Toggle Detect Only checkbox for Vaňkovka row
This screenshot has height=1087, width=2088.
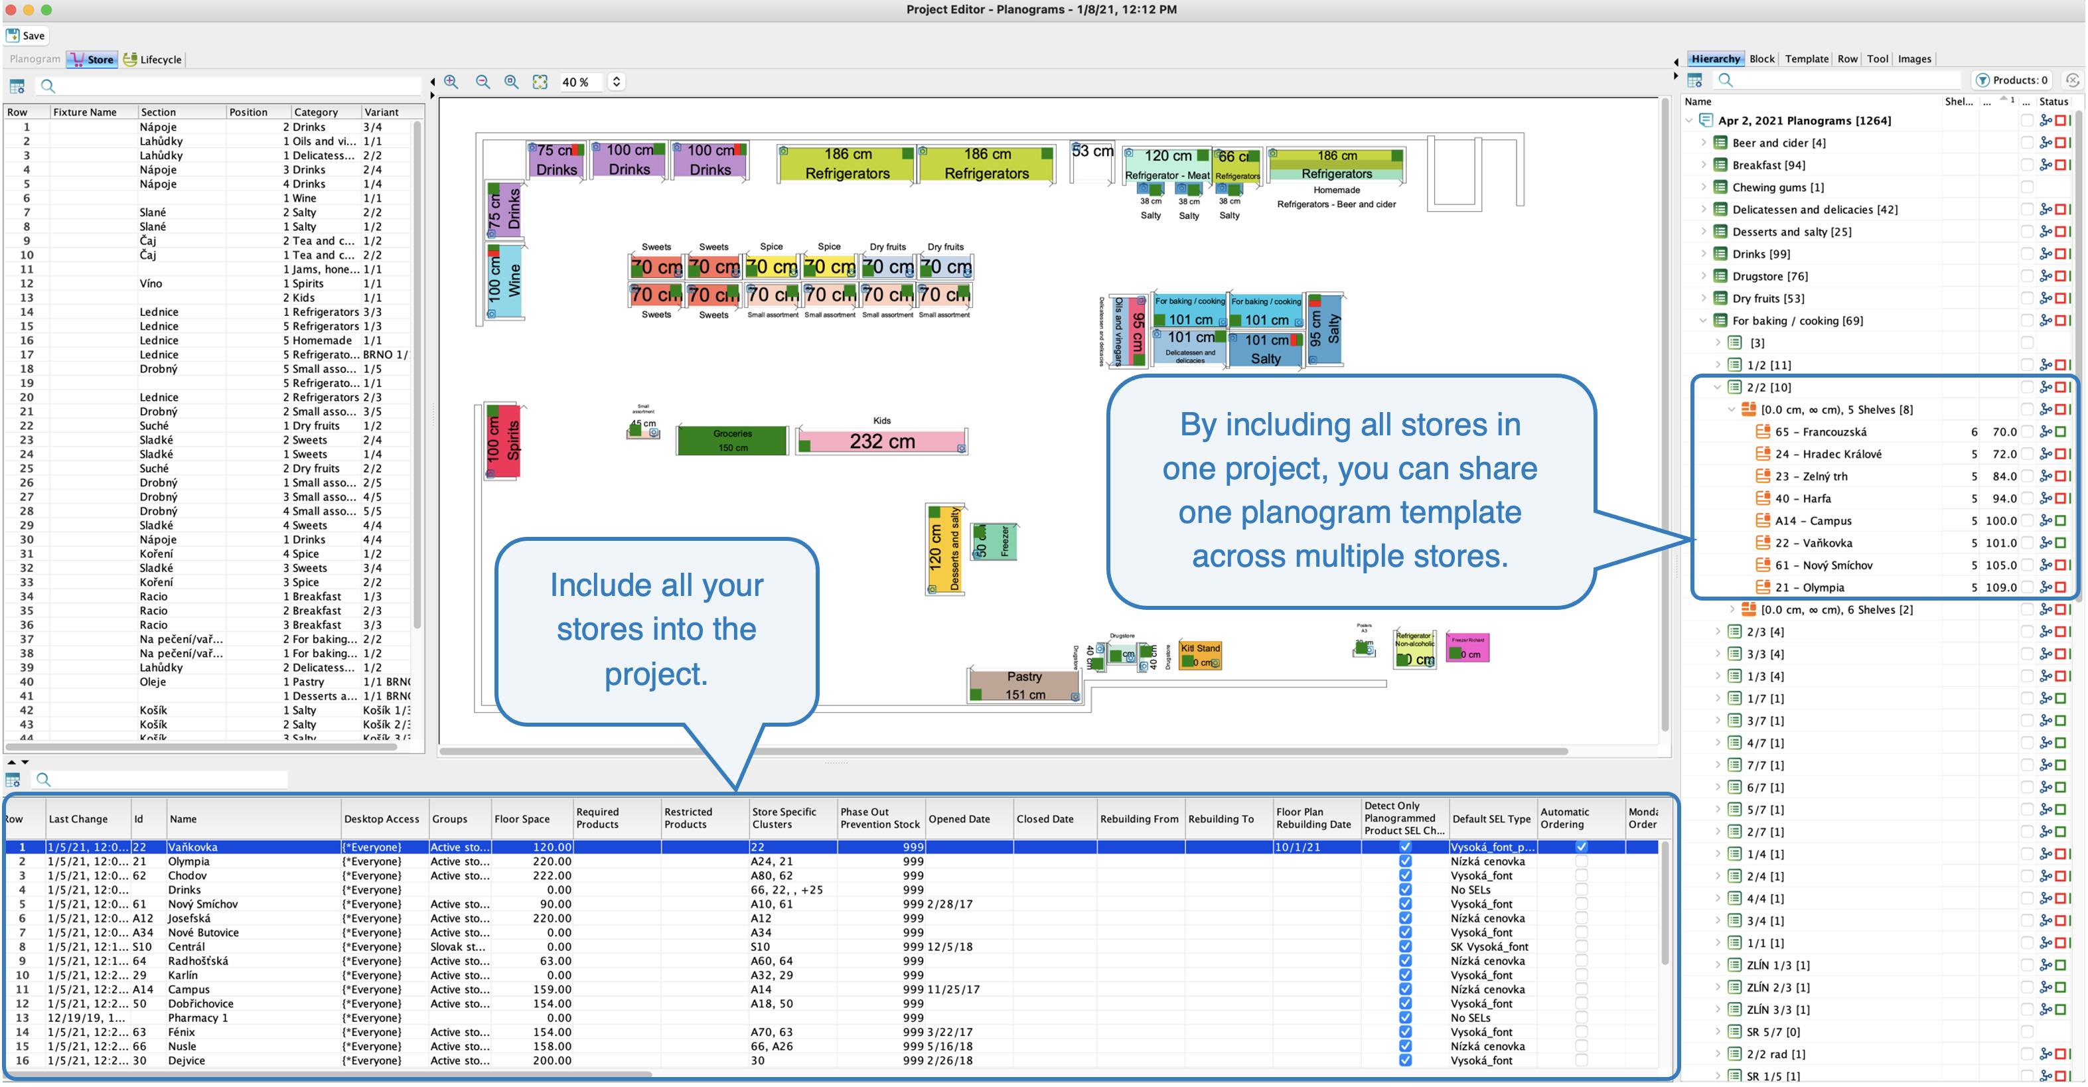pyautogui.click(x=1404, y=847)
